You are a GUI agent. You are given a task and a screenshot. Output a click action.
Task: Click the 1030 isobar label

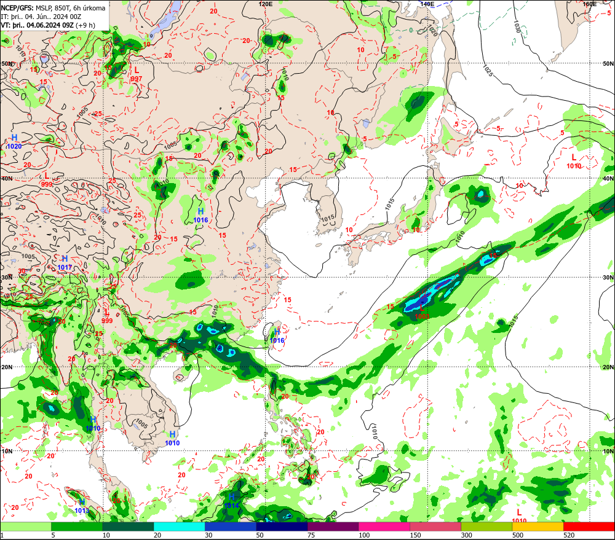pyautogui.click(x=517, y=26)
